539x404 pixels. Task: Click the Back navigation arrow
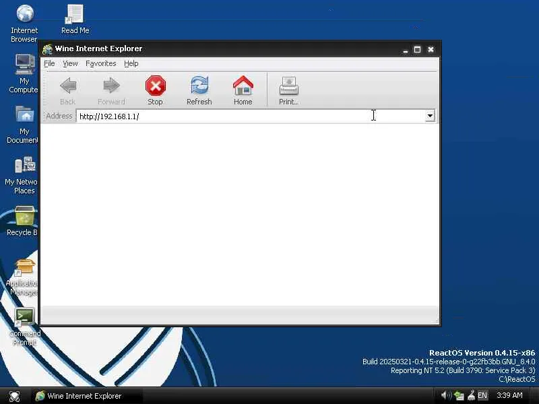pos(68,91)
